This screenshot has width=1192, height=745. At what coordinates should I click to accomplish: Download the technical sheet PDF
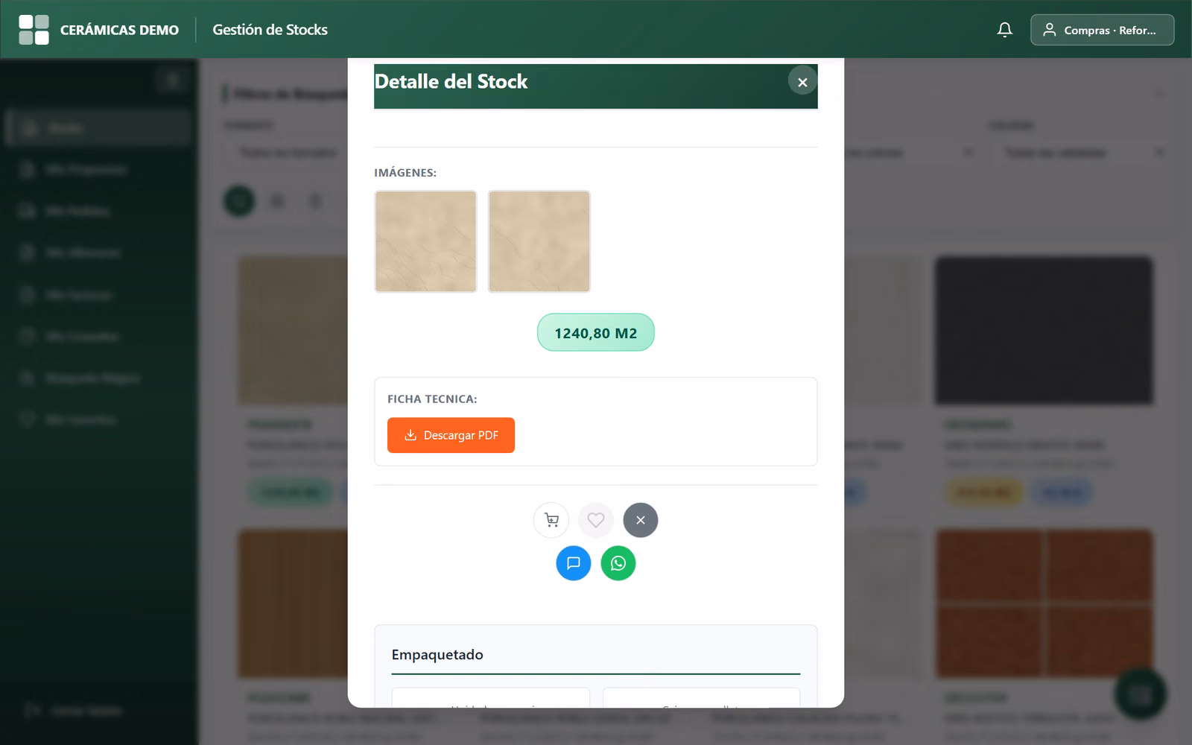click(x=451, y=435)
